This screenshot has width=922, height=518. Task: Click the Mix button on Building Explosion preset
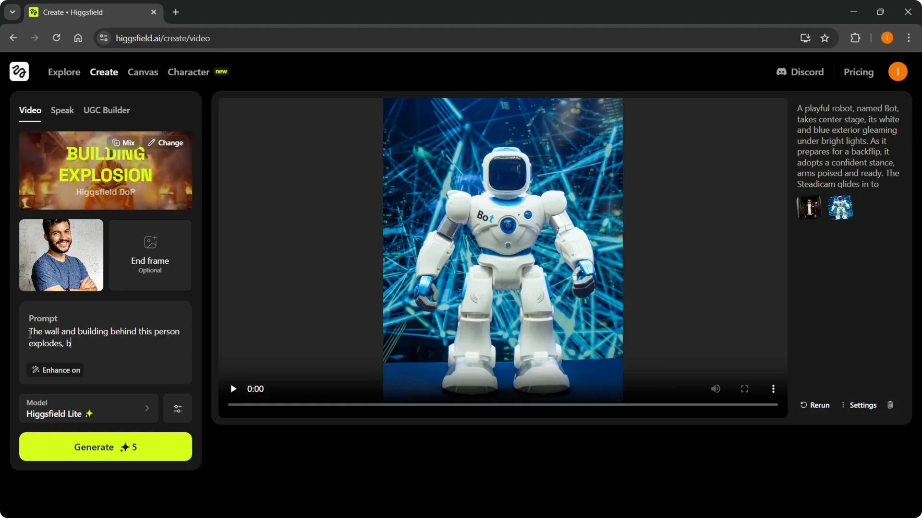click(x=123, y=142)
